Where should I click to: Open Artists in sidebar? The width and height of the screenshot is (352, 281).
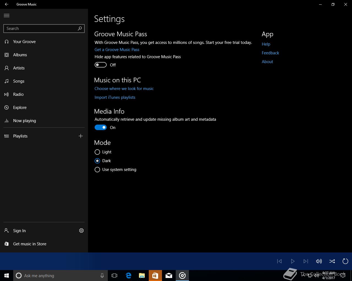coord(44,68)
